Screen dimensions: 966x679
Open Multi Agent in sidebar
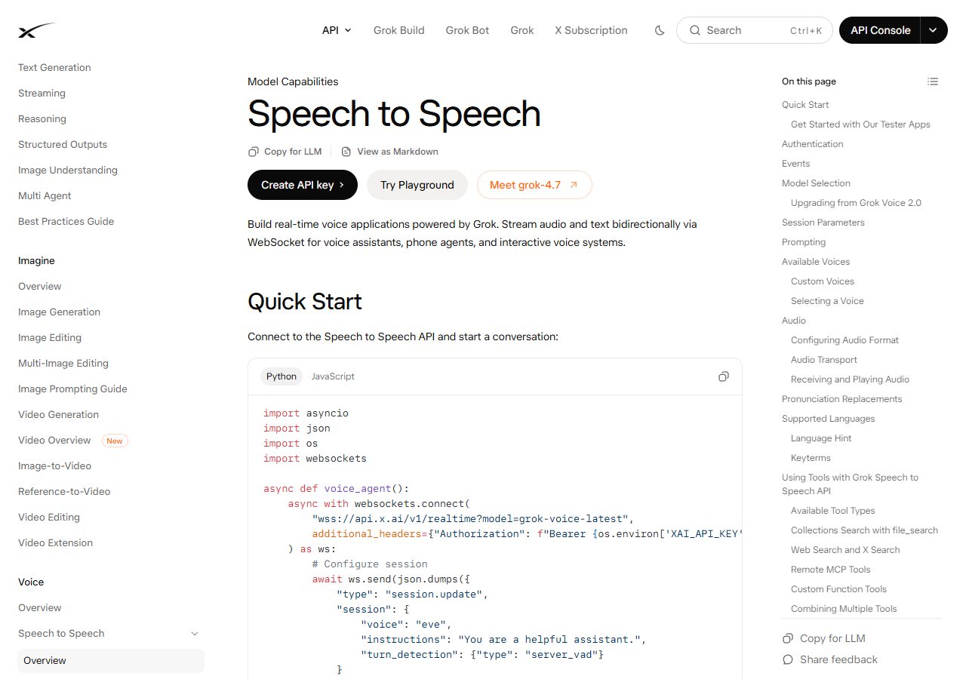point(45,195)
